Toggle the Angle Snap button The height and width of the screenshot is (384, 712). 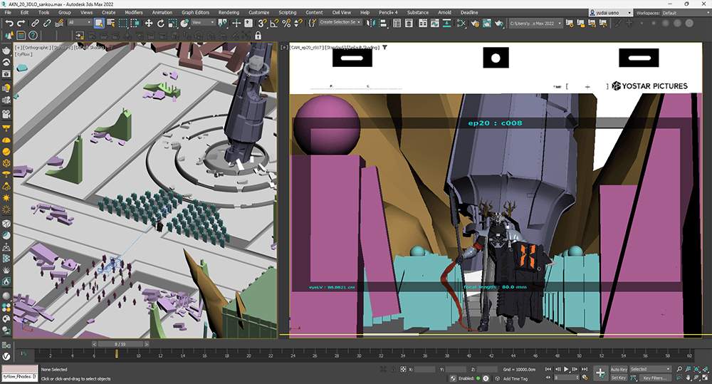274,23
